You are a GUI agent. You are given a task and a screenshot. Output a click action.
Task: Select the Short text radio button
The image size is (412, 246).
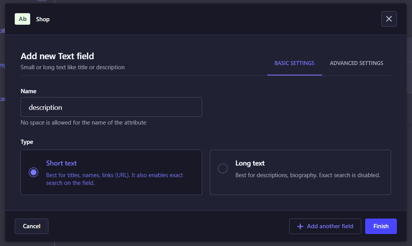pos(34,172)
